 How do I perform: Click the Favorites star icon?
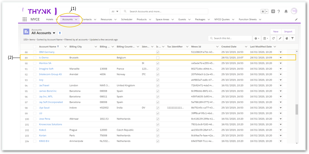pos(263,12)
